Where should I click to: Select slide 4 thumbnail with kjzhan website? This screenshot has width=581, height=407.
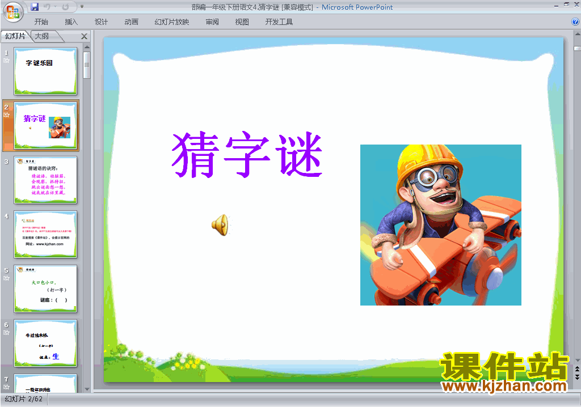45,235
